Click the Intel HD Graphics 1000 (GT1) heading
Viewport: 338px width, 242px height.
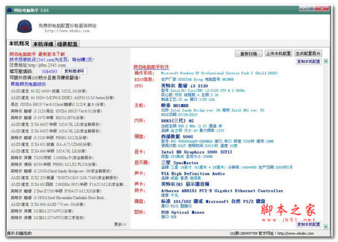point(197,152)
